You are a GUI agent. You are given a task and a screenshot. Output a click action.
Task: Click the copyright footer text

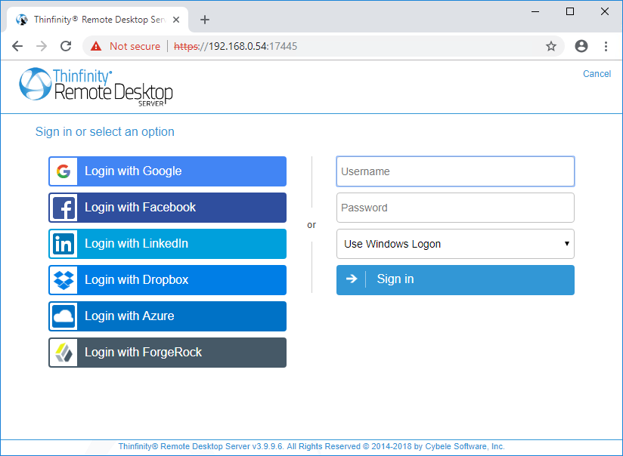pyautogui.click(x=311, y=446)
